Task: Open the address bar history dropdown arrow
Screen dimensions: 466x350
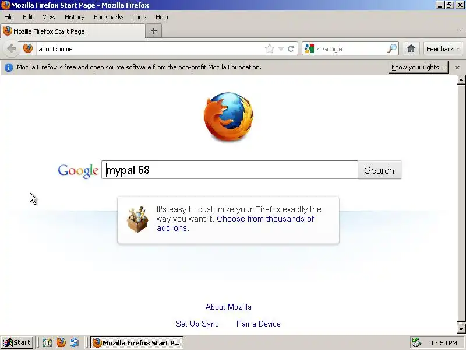Action: coord(281,48)
